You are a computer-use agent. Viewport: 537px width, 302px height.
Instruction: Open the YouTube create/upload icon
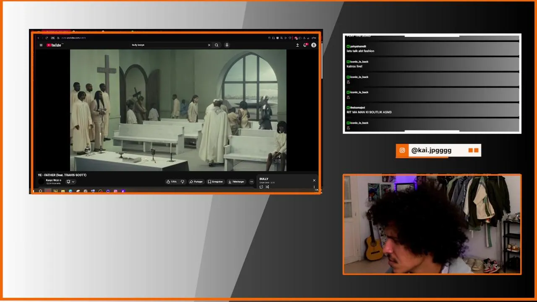pyautogui.click(x=297, y=45)
